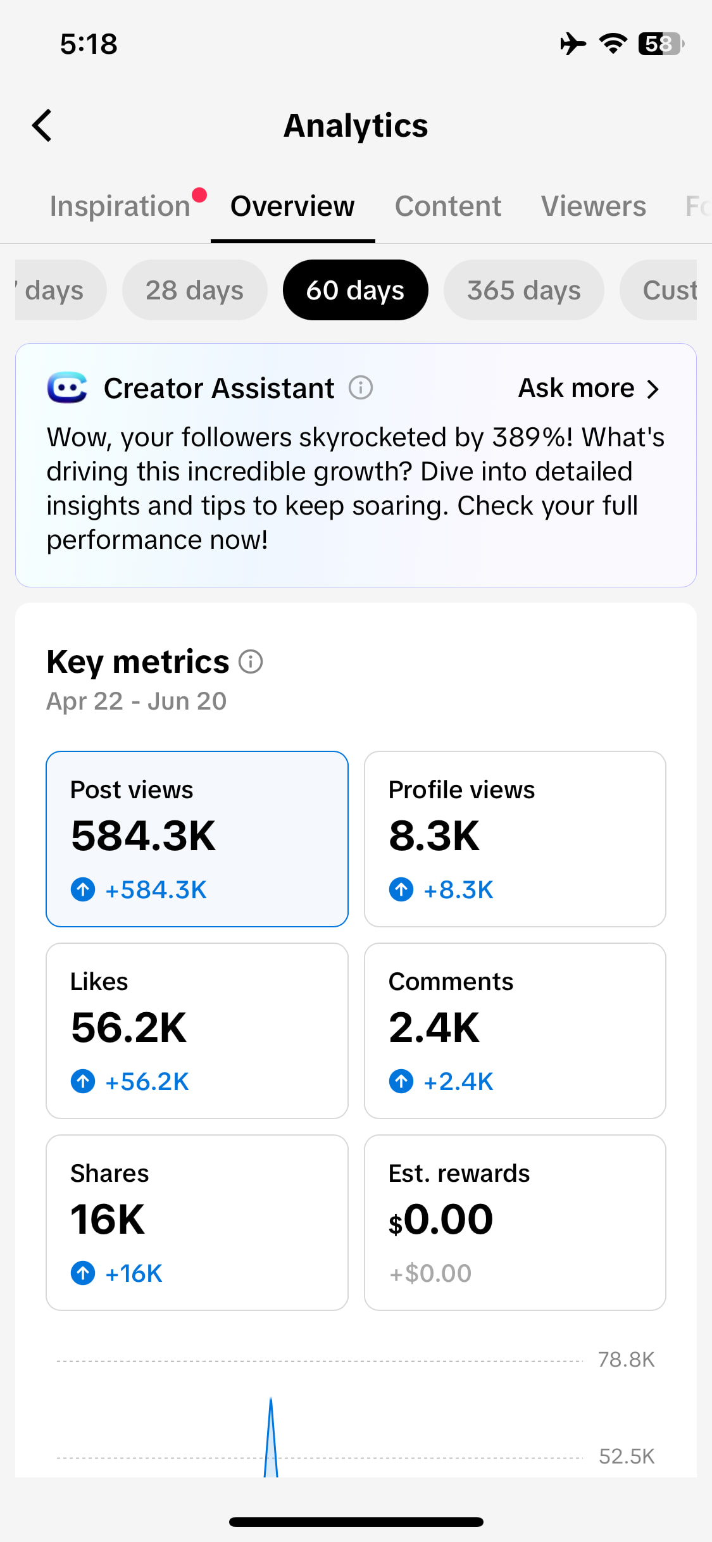Select the 28 days range pill
The image size is (712, 1542).
[195, 290]
